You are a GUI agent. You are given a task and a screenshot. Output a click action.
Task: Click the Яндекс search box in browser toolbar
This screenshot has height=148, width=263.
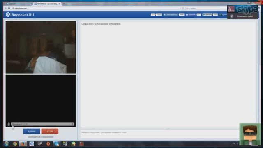pyautogui.click(x=206, y=8)
